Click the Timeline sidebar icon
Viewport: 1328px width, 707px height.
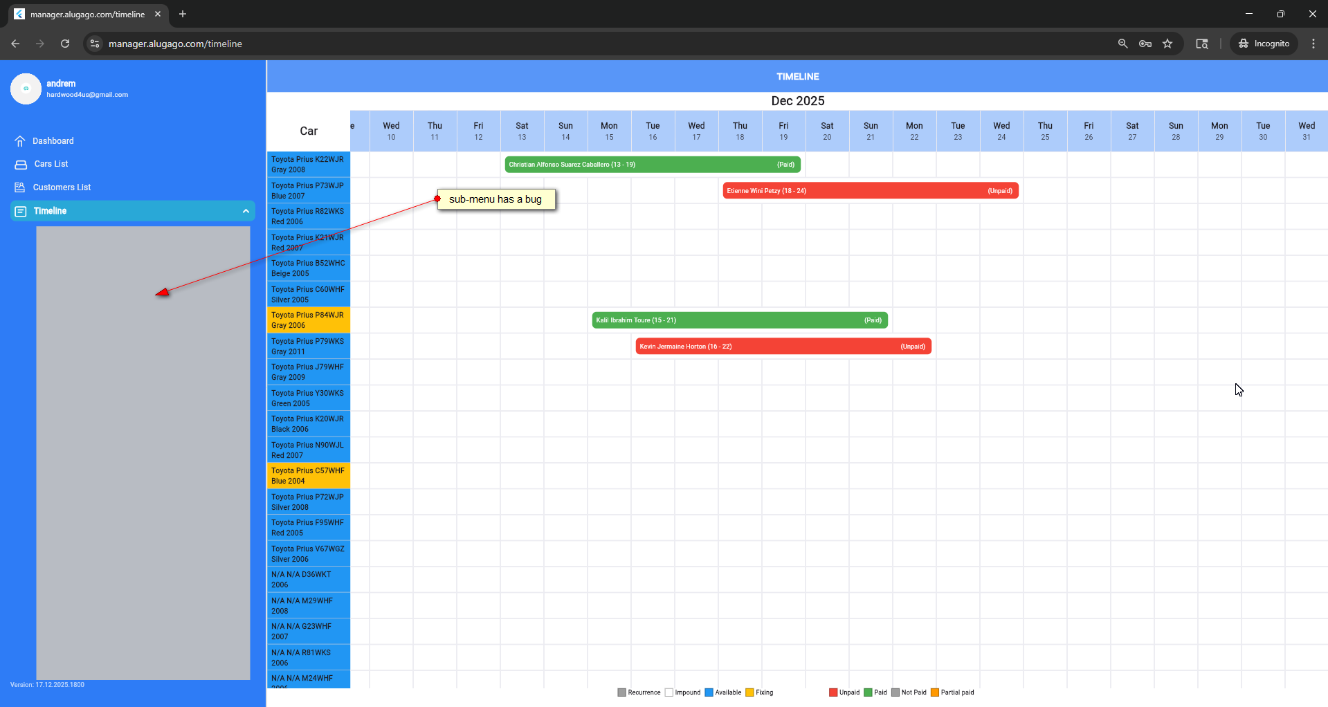pyautogui.click(x=21, y=211)
